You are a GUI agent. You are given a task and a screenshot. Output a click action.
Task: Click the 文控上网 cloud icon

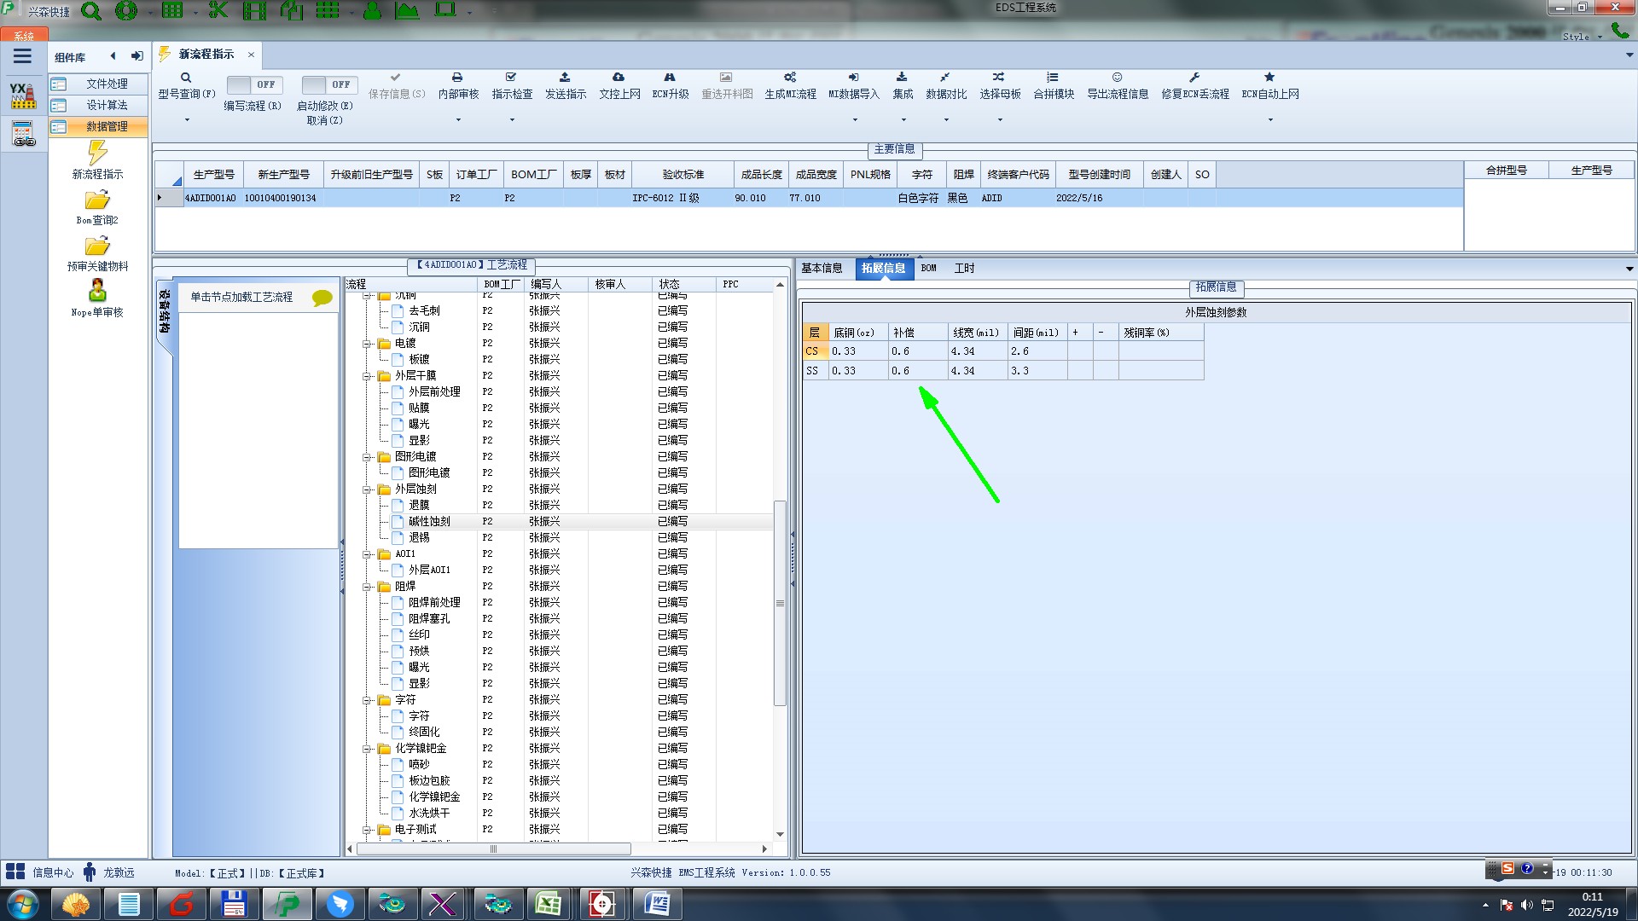coord(619,78)
